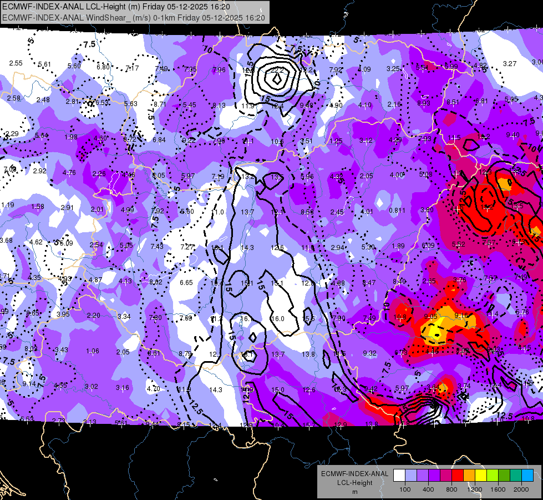Click the grid value 3.95

(x=63, y=314)
